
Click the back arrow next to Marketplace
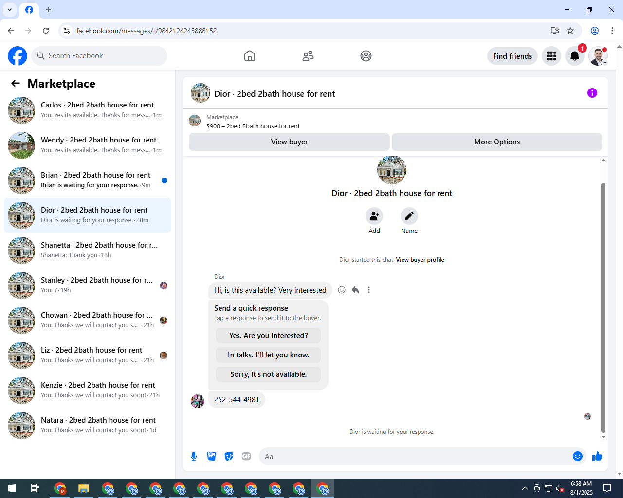(16, 83)
